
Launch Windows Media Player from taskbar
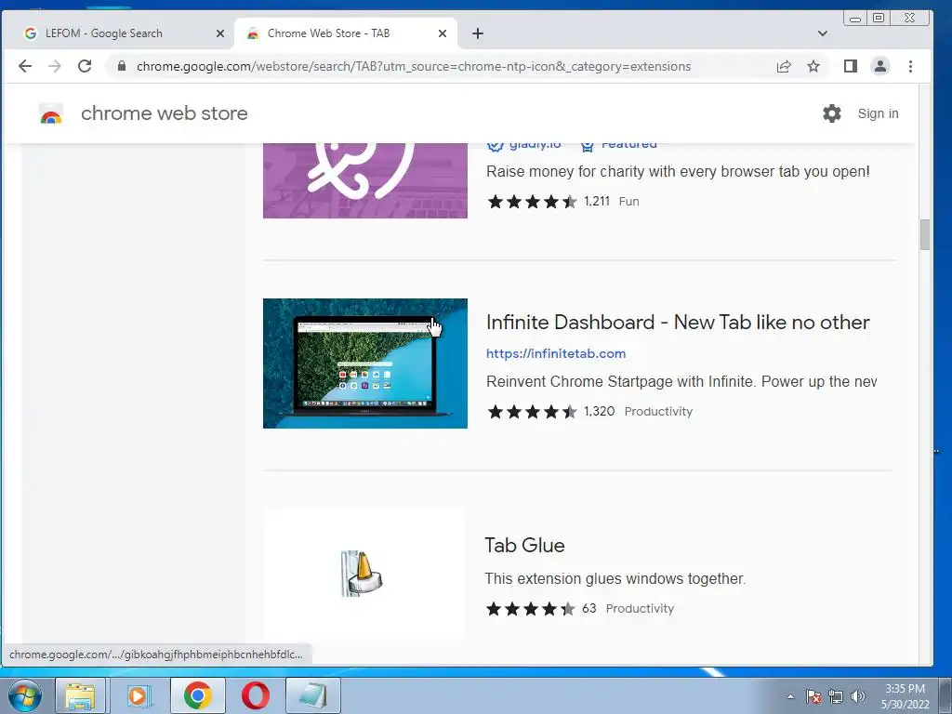click(x=138, y=695)
